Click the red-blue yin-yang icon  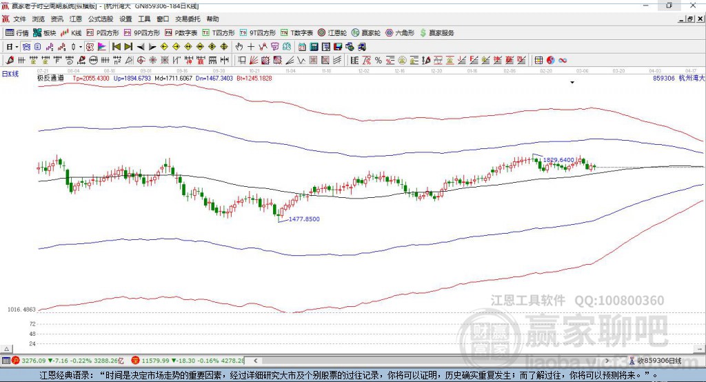click(551, 60)
